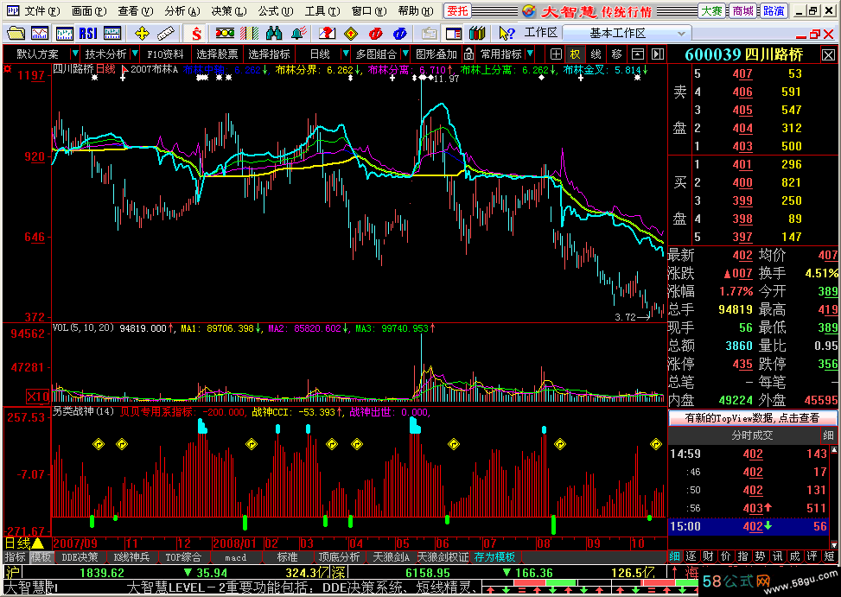
Task: Toggle the 财 finance info button
Action: click(x=708, y=556)
